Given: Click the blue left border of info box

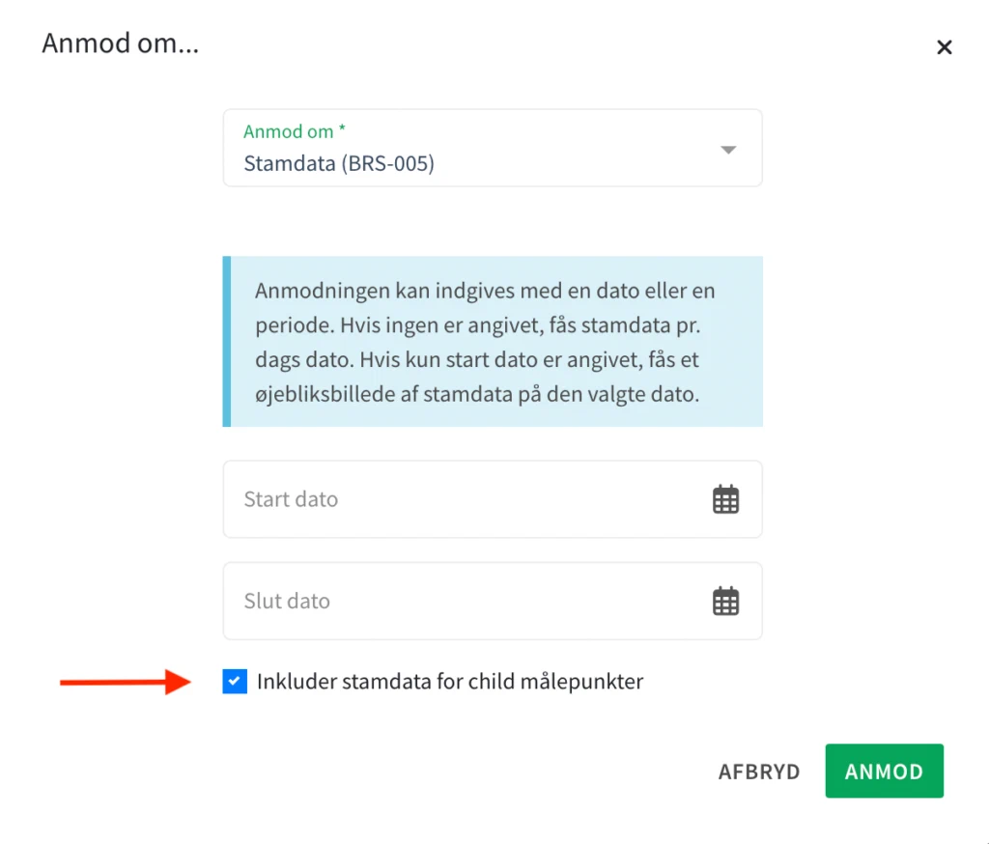Looking at the screenshot, I should pos(226,342).
